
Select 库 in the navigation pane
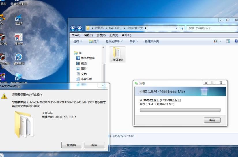tap(78, 53)
